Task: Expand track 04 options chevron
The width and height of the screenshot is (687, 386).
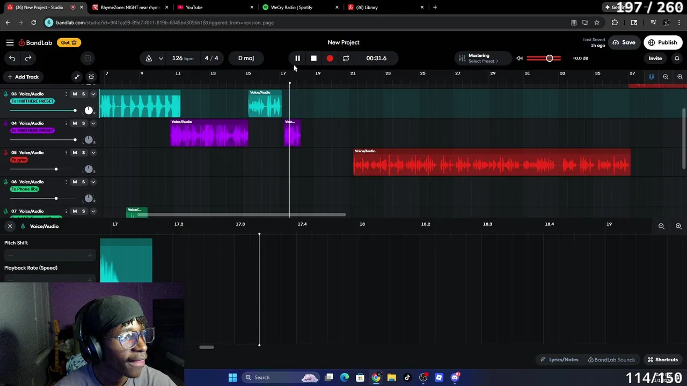Action: pos(93,123)
